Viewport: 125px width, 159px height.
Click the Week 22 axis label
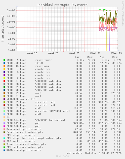pyautogui.click(x=95, y=53)
